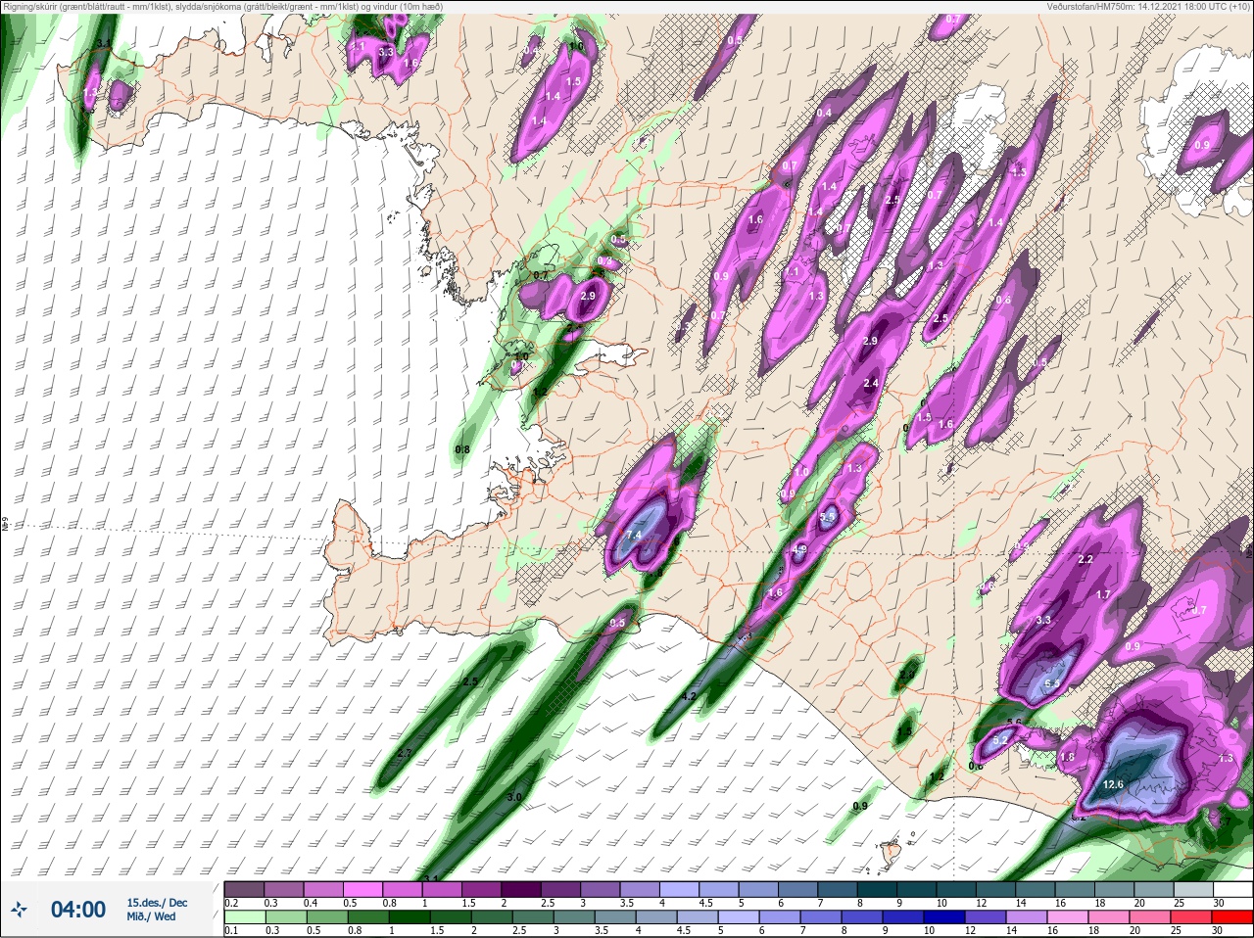1254x938 pixels.
Task: Click the 'Veðurstofan/HM750m' model run text
Action: 1149,7
